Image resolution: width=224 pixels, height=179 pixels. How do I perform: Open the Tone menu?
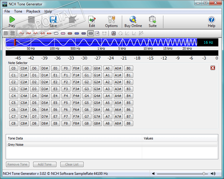18,11
